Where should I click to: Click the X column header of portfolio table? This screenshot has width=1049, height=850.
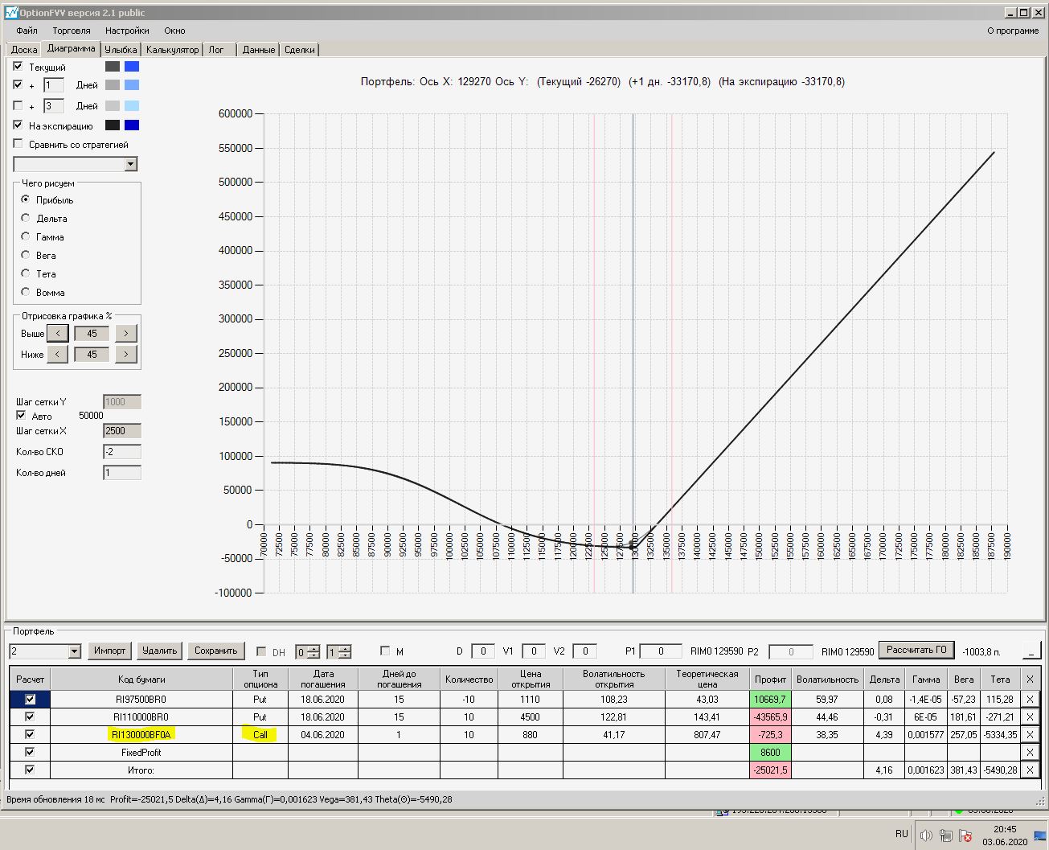1030,680
